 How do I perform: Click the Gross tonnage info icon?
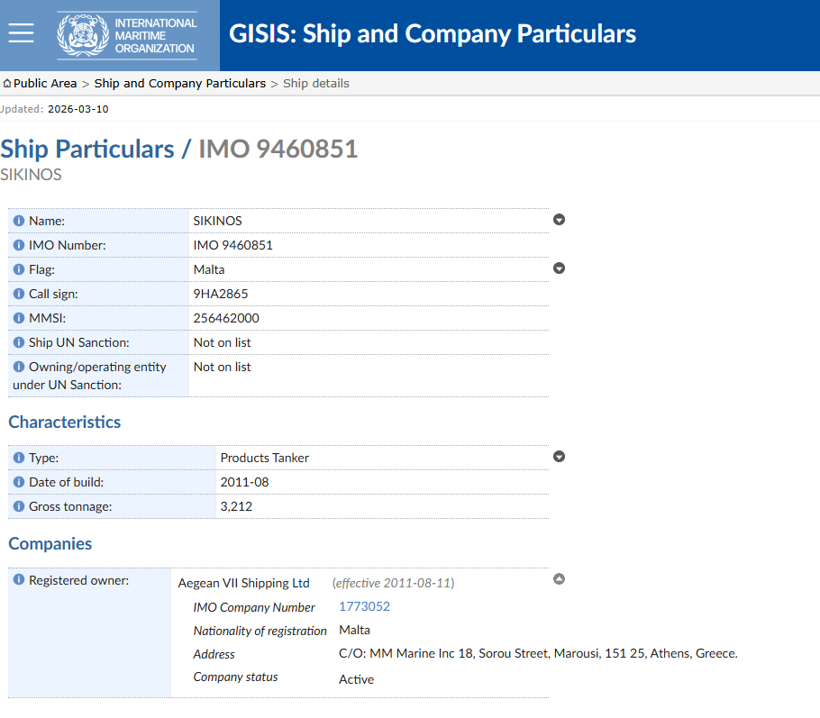coord(19,506)
